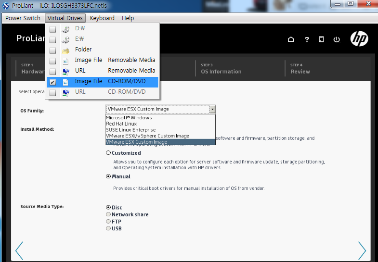Click the D:₩ drive label
Image resolution: width=378 pixels, height=262 pixels.
pyautogui.click(x=80, y=28)
